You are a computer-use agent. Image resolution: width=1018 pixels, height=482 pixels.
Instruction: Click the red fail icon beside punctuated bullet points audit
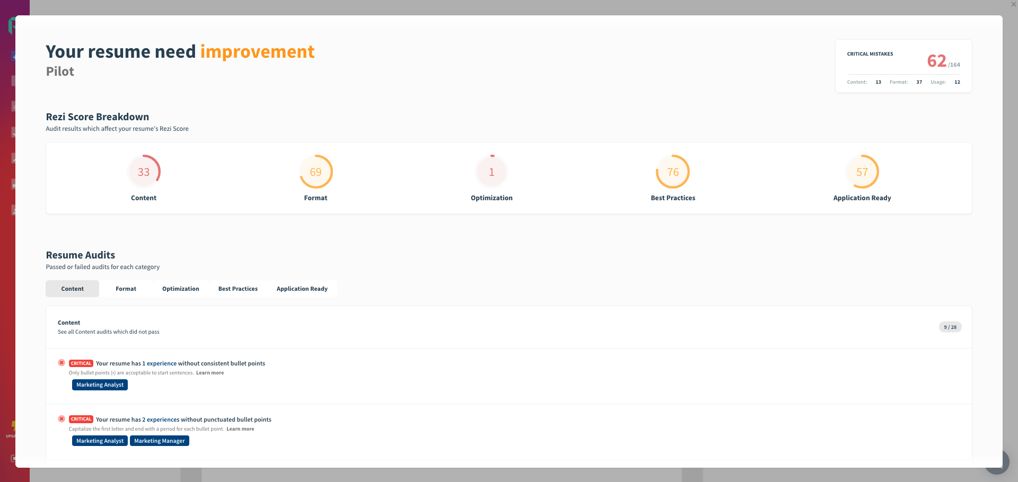click(62, 419)
